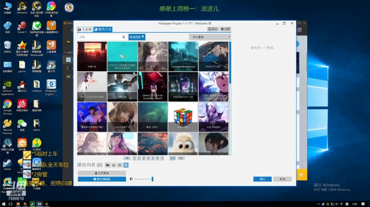Open playlist folder icon
Image resolution: width=370 pixels, height=207 pixels.
click(107, 165)
